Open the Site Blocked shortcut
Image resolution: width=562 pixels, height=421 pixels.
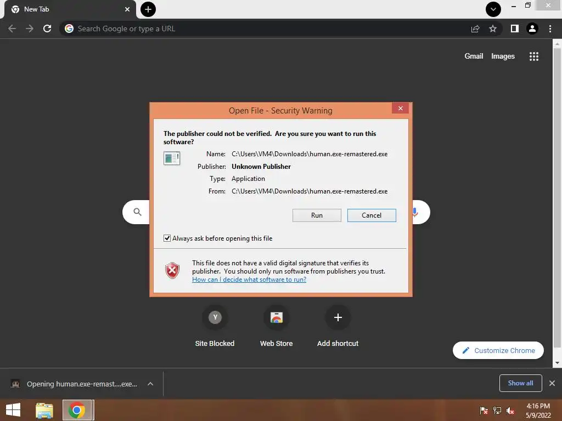(x=215, y=326)
